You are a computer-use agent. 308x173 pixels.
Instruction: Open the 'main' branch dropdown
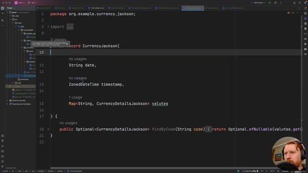click(33, 3)
